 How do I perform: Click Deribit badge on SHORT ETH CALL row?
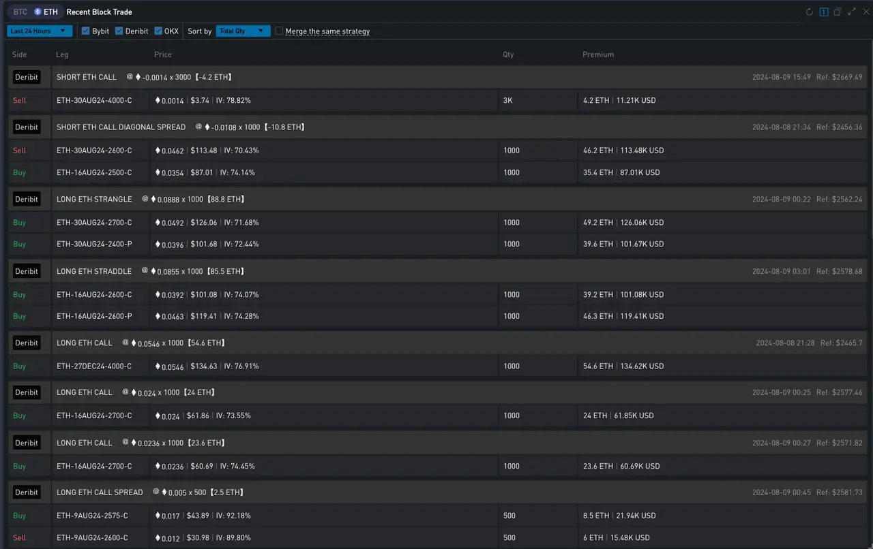pos(27,77)
